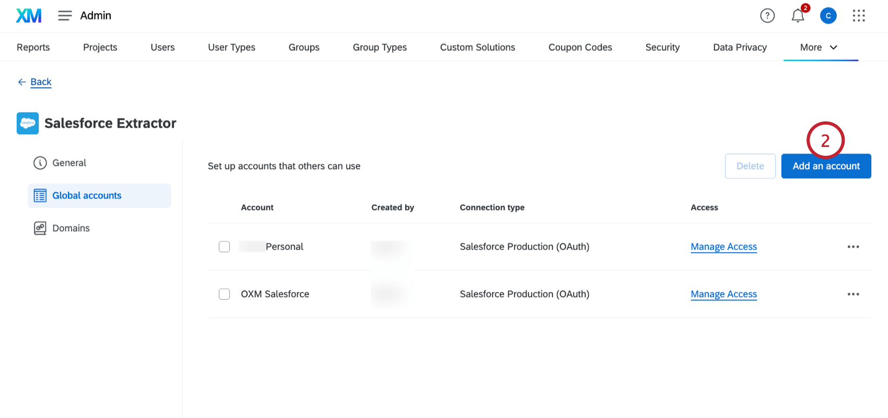Open the help question mark icon
Screen dimensions: 888x418
click(767, 16)
